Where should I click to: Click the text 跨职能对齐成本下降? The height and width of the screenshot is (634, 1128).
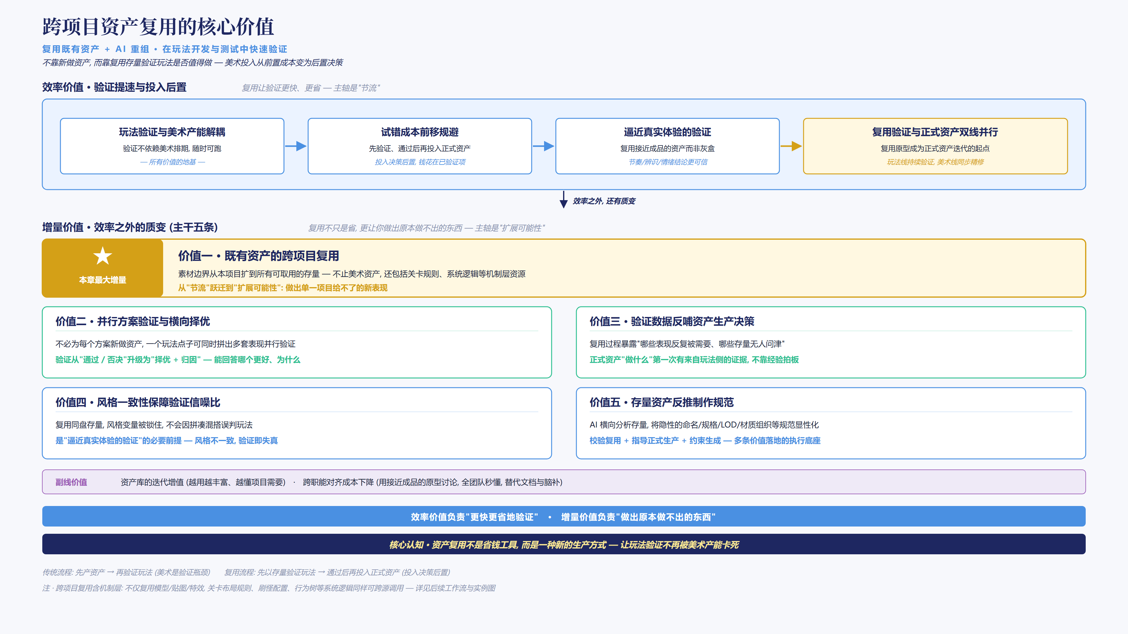338,482
